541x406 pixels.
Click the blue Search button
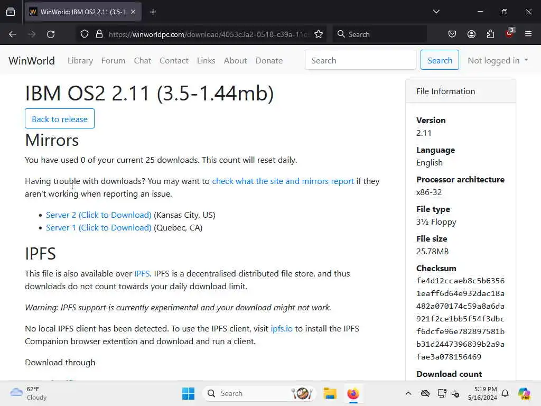click(440, 60)
